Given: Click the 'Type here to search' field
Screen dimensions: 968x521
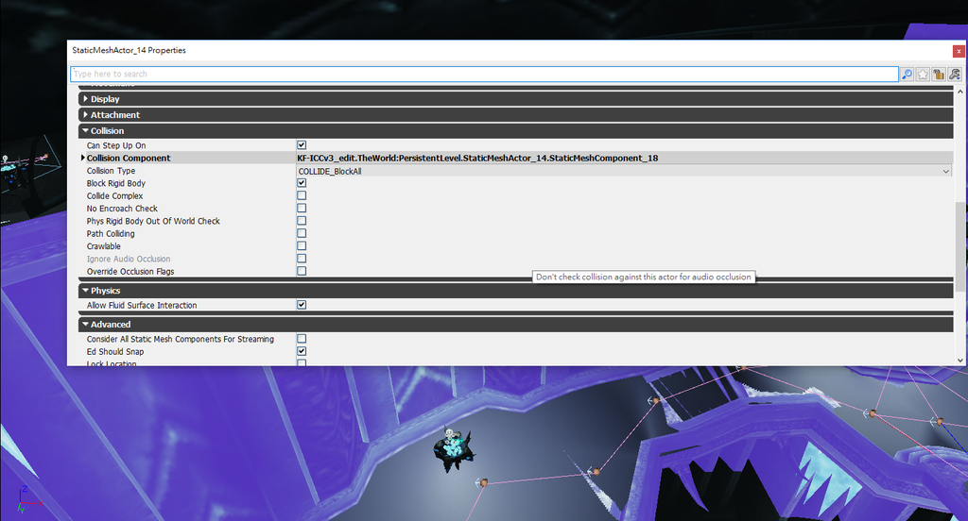Looking at the screenshot, I should coord(482,75).
